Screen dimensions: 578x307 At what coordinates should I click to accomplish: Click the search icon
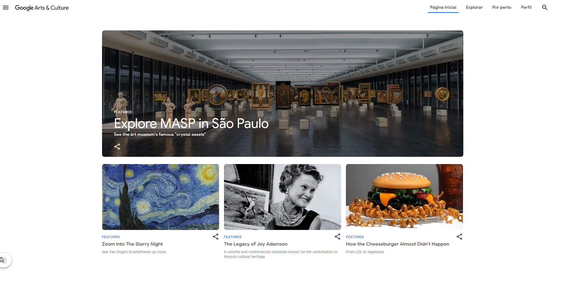544,7
